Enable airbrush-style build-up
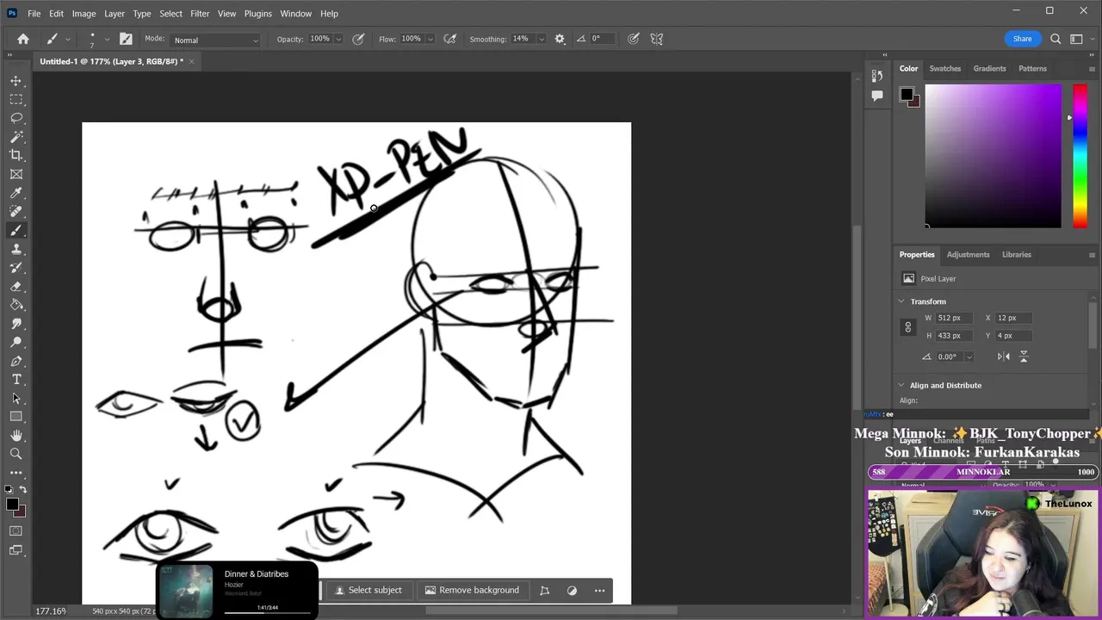Viewport: 1102px width, 620px height. click(x=449, y=39)
